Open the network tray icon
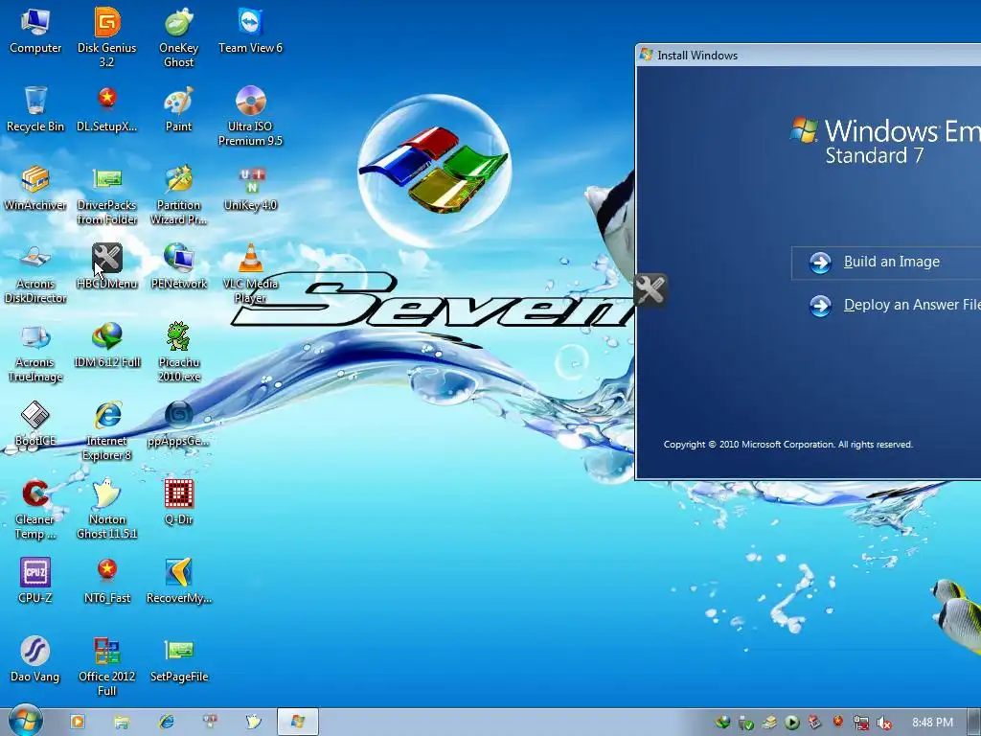 point(861,723)
